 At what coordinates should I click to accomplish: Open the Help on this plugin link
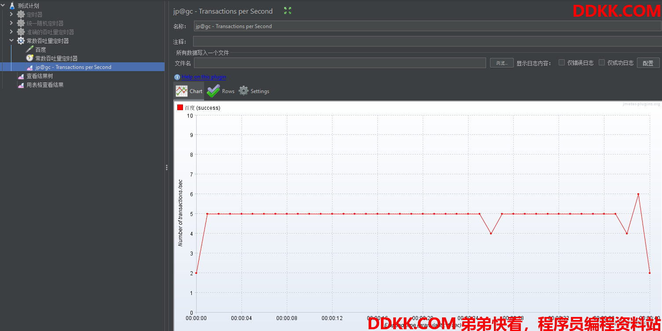tap(204, 77)
